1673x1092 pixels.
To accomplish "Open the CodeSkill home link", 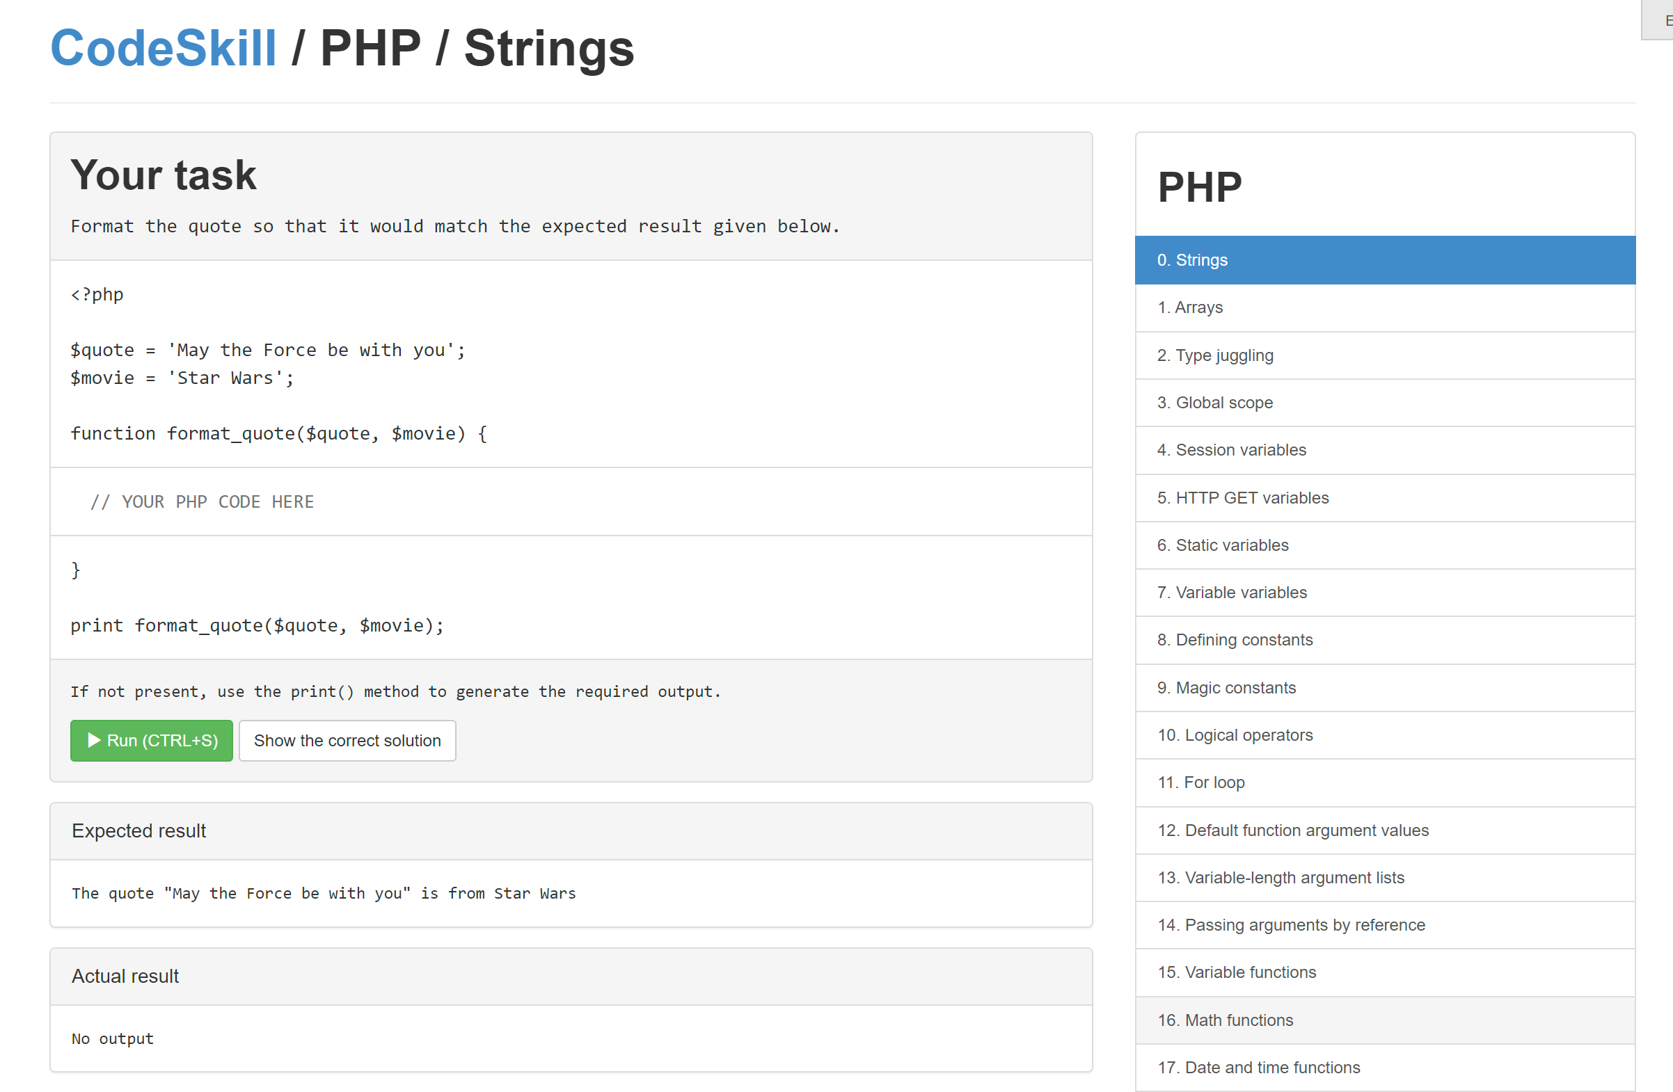I will (x=163, y=49).
